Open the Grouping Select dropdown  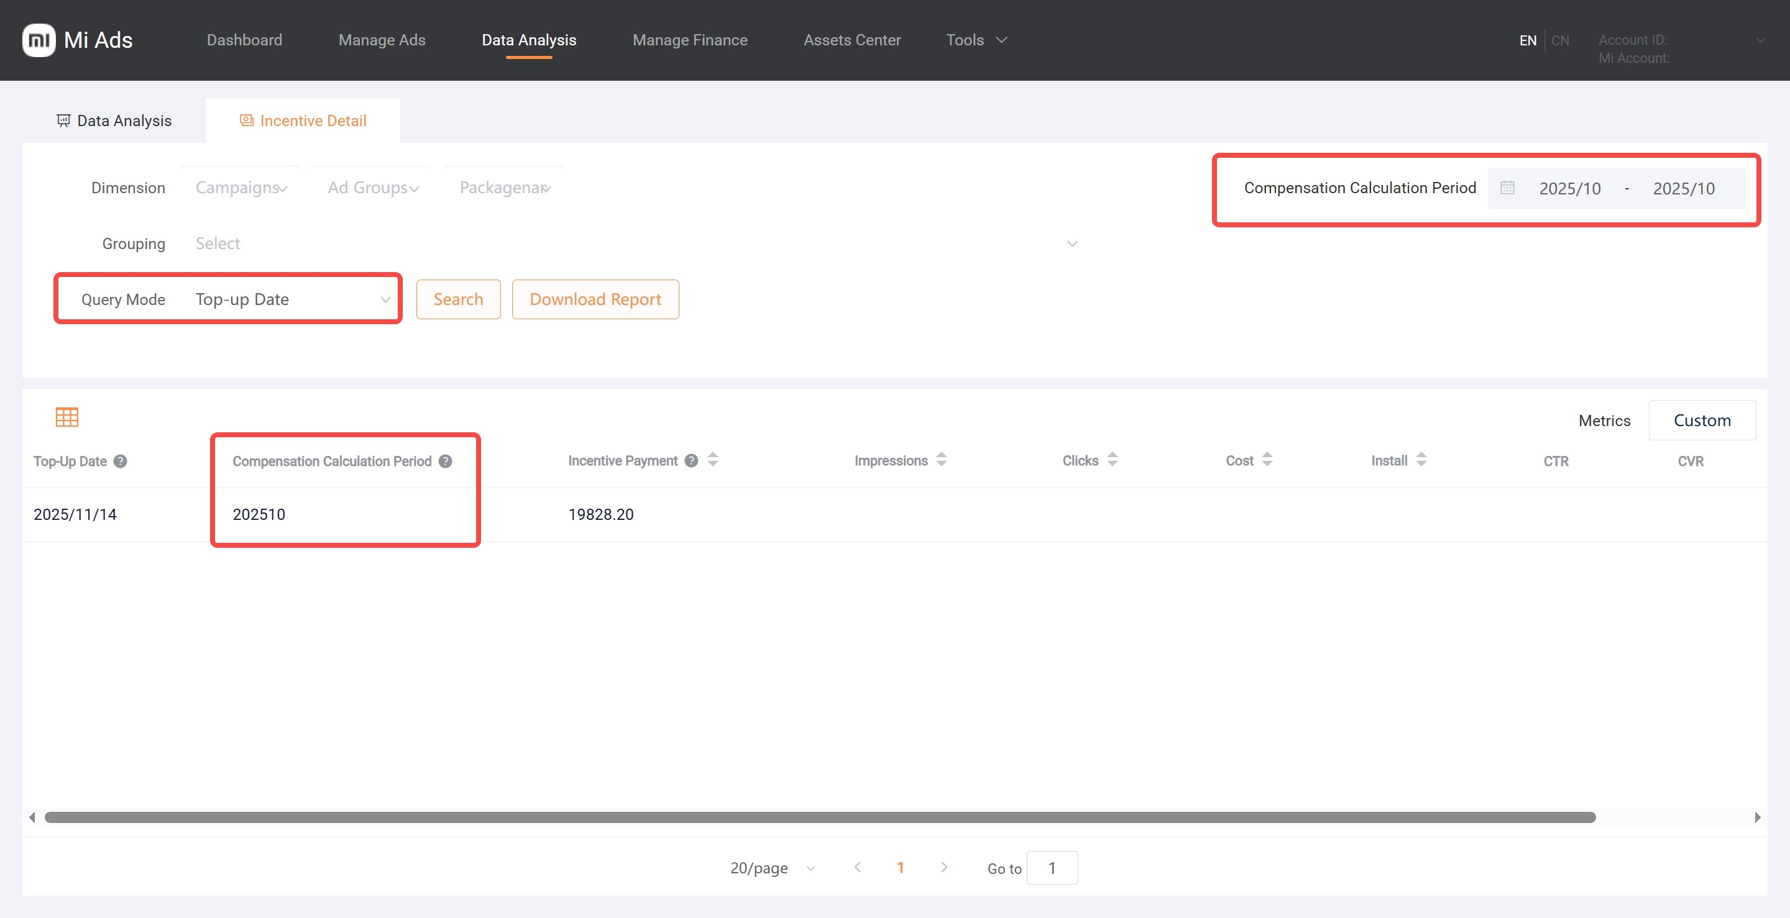[x=635, y=243]
